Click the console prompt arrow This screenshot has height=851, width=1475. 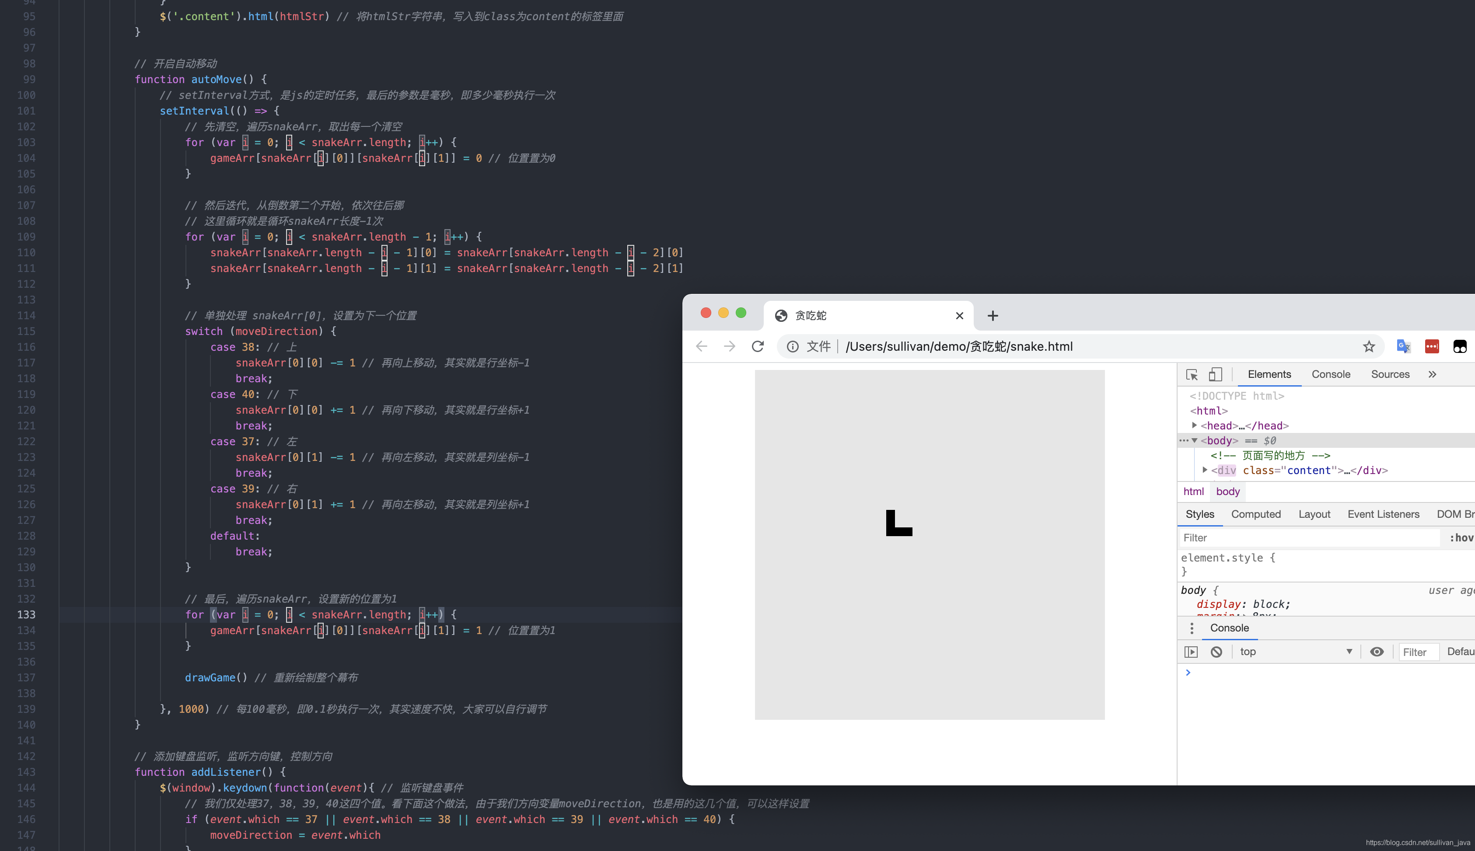(1188, 673)
